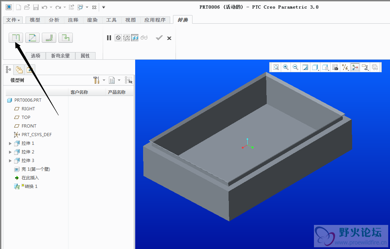Open the 属性 panel

click(85, 56)
